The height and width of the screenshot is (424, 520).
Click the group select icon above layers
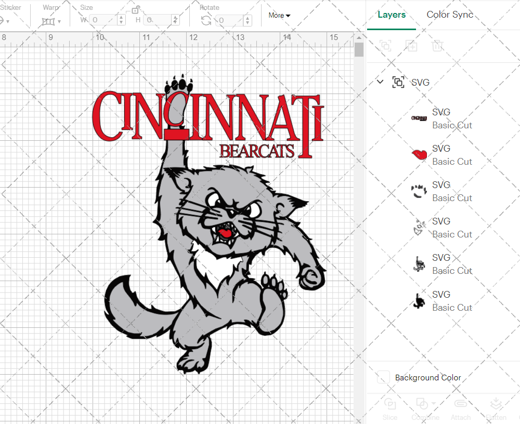(385, 46)
